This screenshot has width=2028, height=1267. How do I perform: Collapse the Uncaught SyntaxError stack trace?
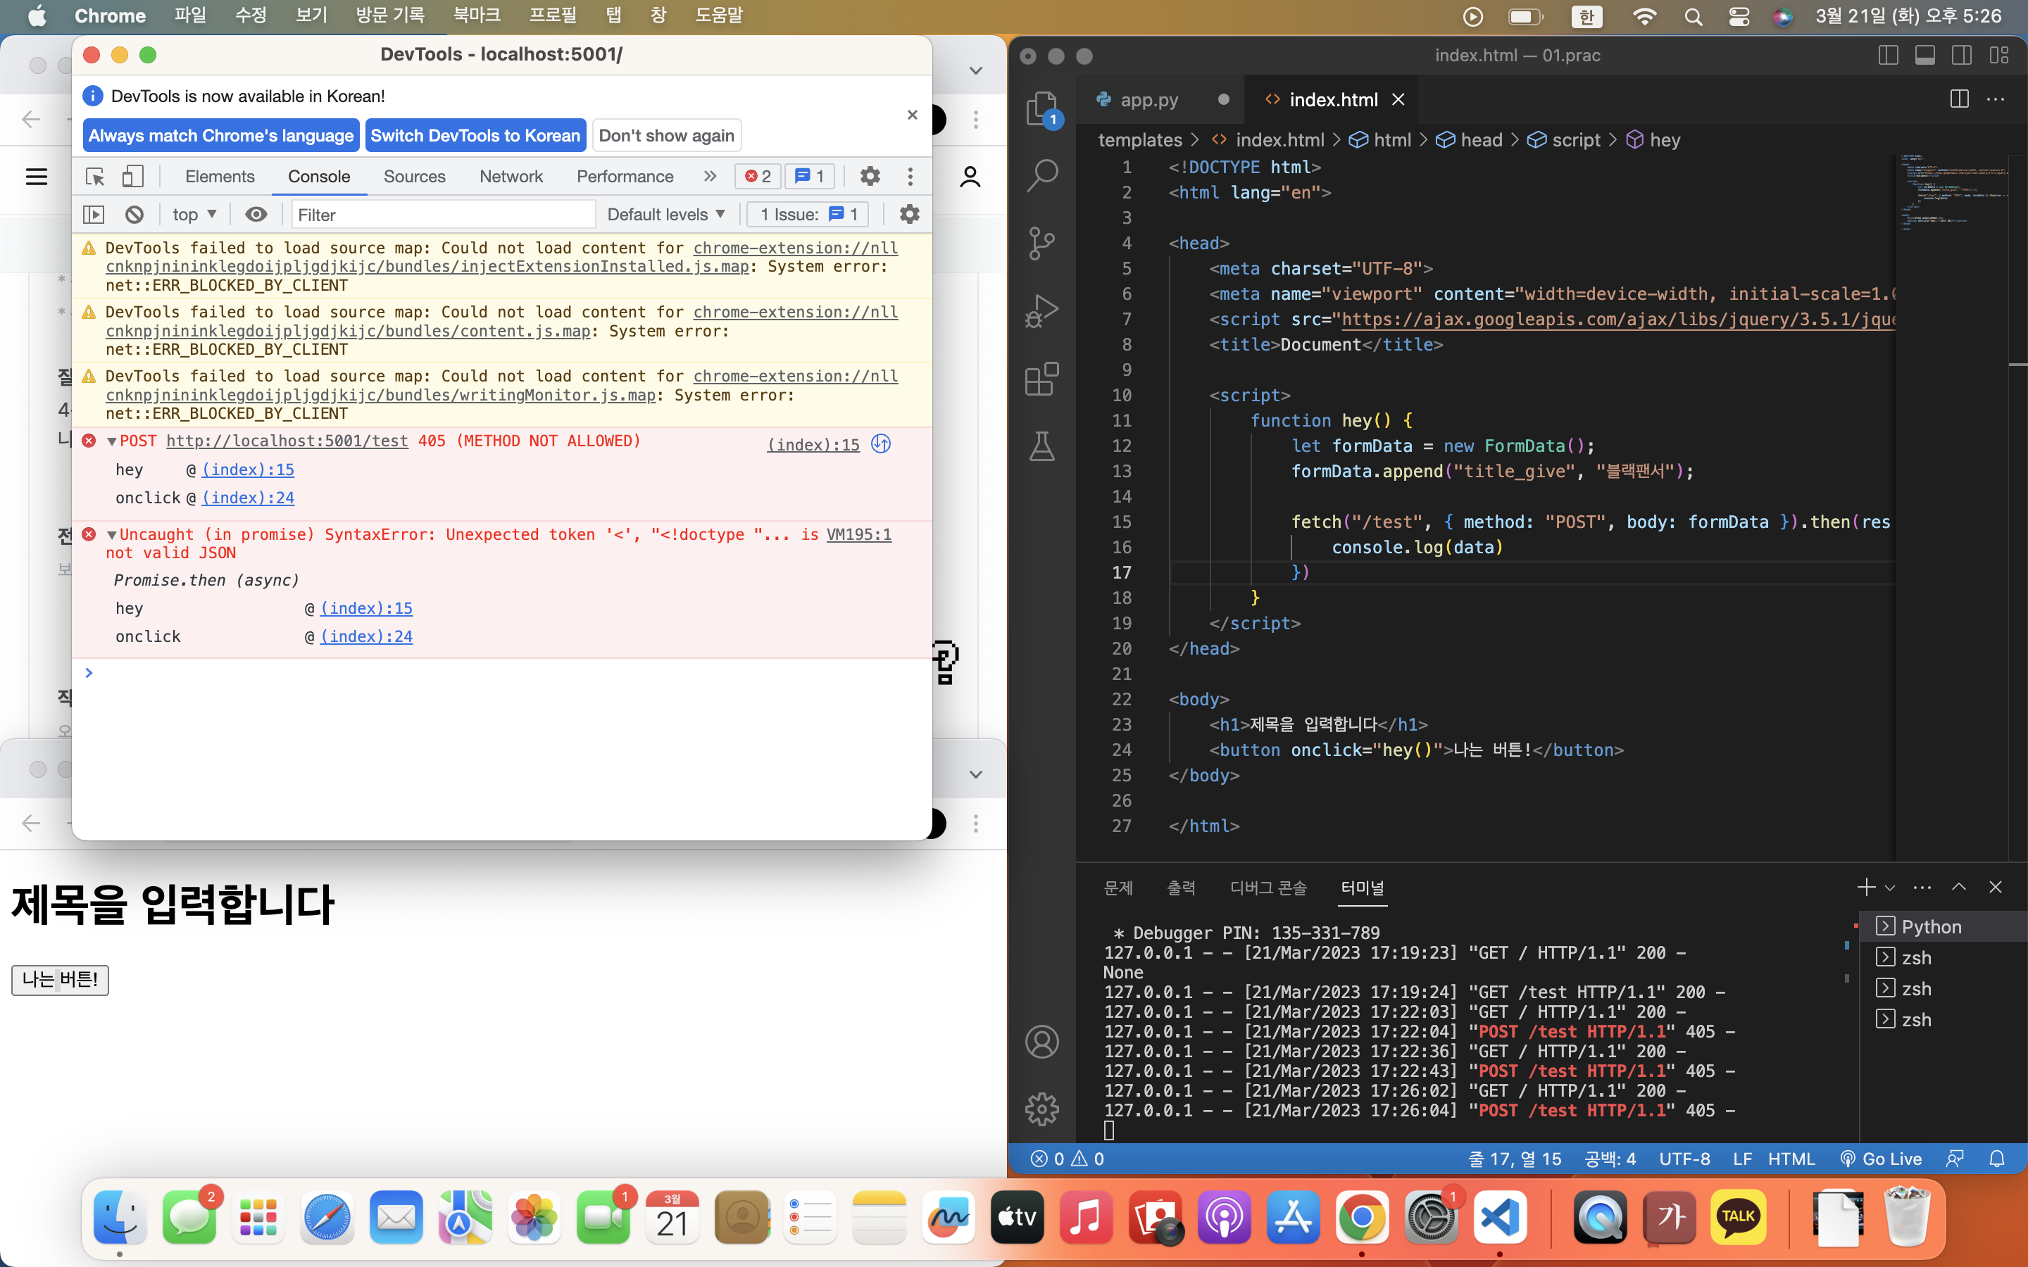pos(111,535)
